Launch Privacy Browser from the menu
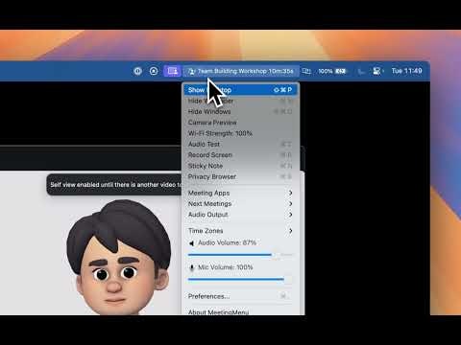 [240, 176]
